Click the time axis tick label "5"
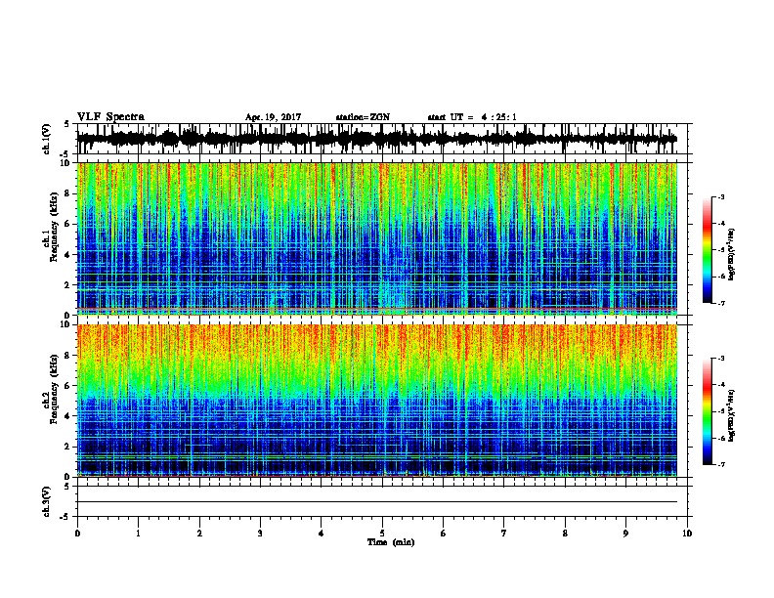The height and width of the screenshot is (598, 774). pos(382,534)
